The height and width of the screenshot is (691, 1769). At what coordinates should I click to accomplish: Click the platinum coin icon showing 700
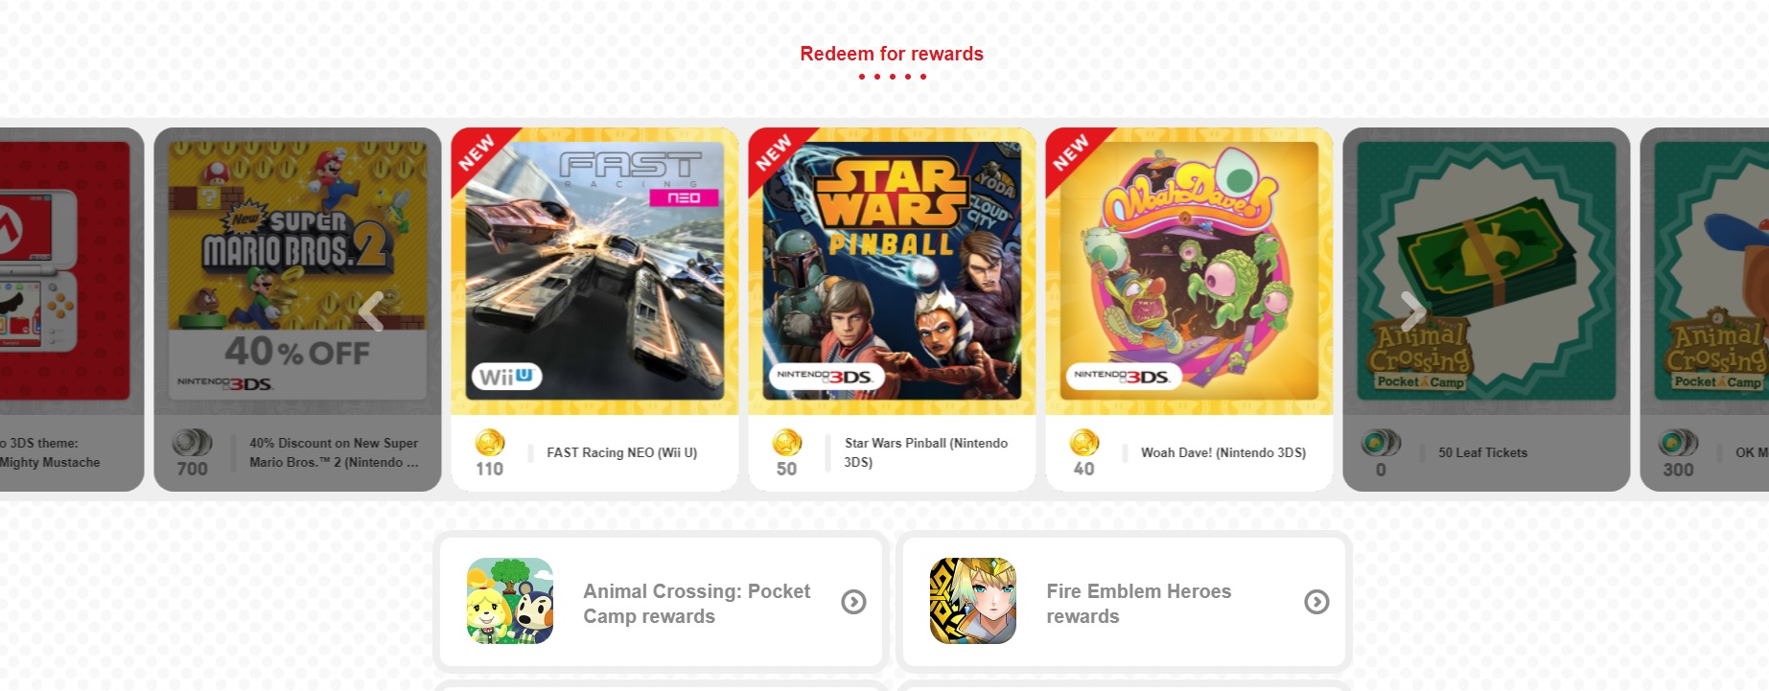click(192, 443)
